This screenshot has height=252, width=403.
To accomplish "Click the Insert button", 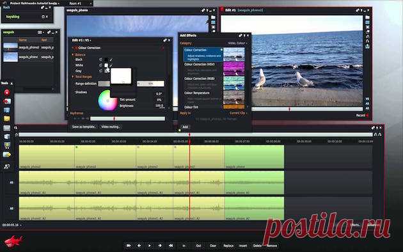I will click(243, 246).
